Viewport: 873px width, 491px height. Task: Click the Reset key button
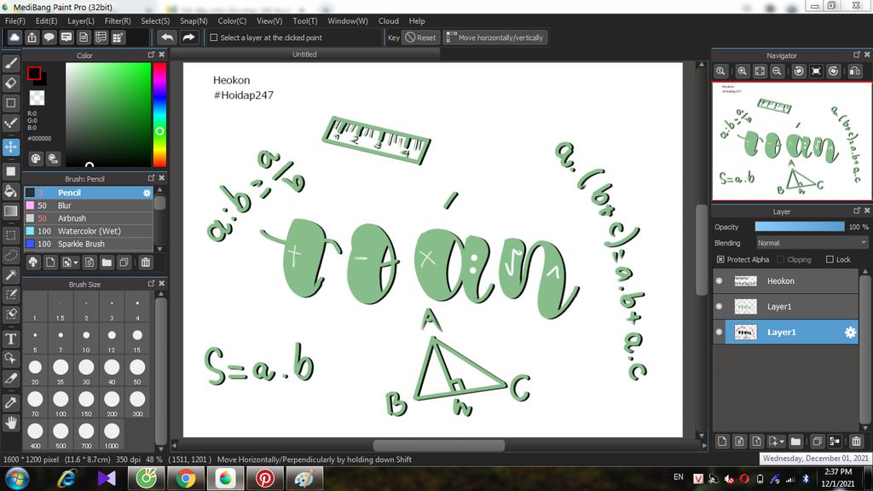(x=420, y=38)
